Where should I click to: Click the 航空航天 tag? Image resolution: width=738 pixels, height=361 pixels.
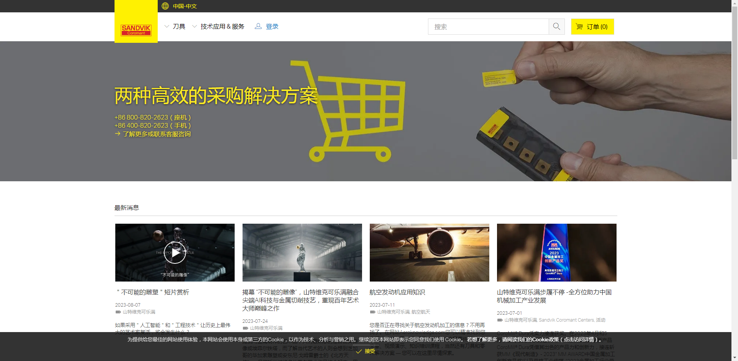pos(421,312)
